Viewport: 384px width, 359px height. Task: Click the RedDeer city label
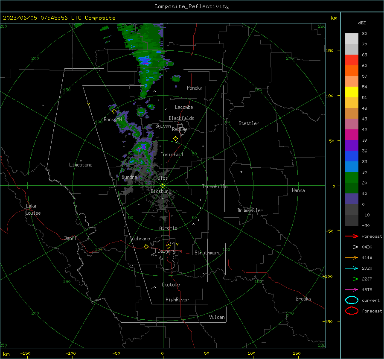pyautogui.click(x=181, y=129)
